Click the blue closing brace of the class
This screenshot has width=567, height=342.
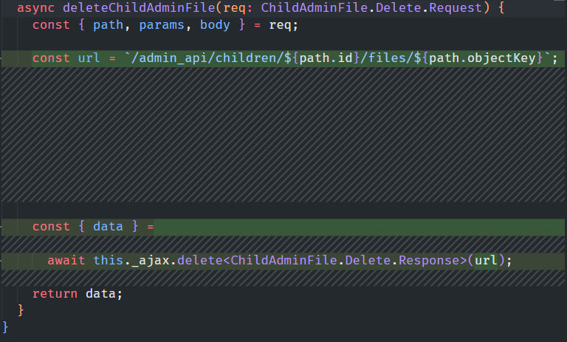tap(5, 326)
